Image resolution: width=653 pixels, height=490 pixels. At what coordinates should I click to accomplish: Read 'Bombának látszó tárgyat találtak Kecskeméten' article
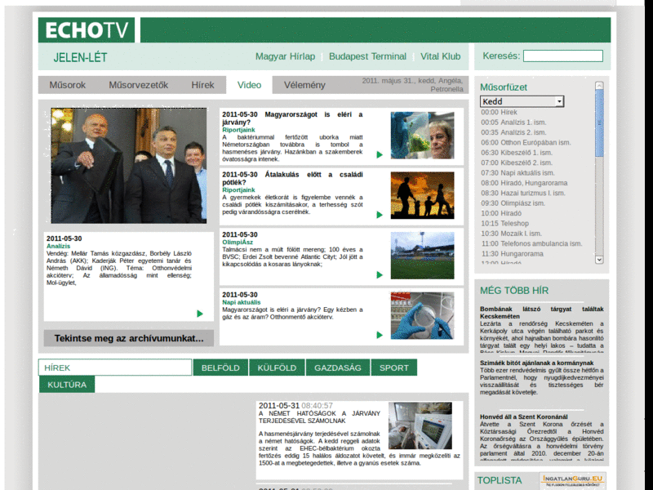[x=541, y=313]
